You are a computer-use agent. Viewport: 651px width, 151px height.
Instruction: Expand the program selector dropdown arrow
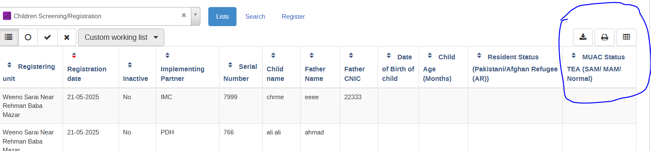(x=195, y=16)
